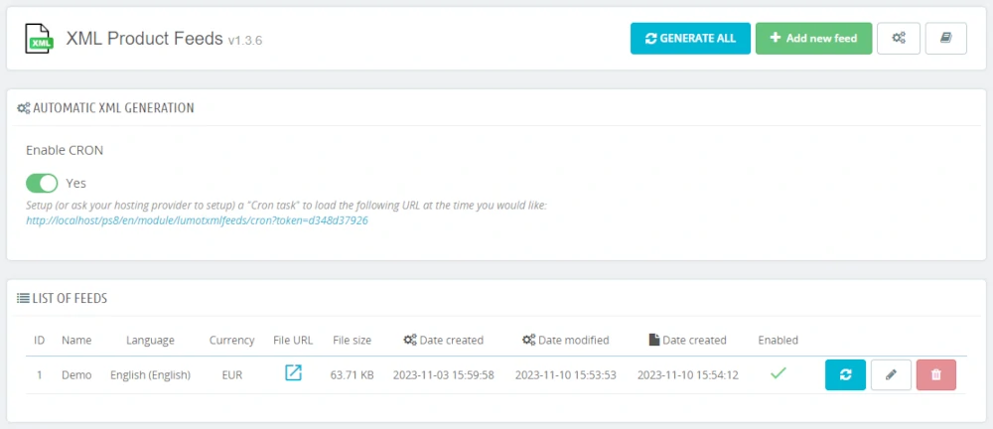Click the English (English) language cell
This screenshot has height=429, width=993.
(x=150, y=375)
